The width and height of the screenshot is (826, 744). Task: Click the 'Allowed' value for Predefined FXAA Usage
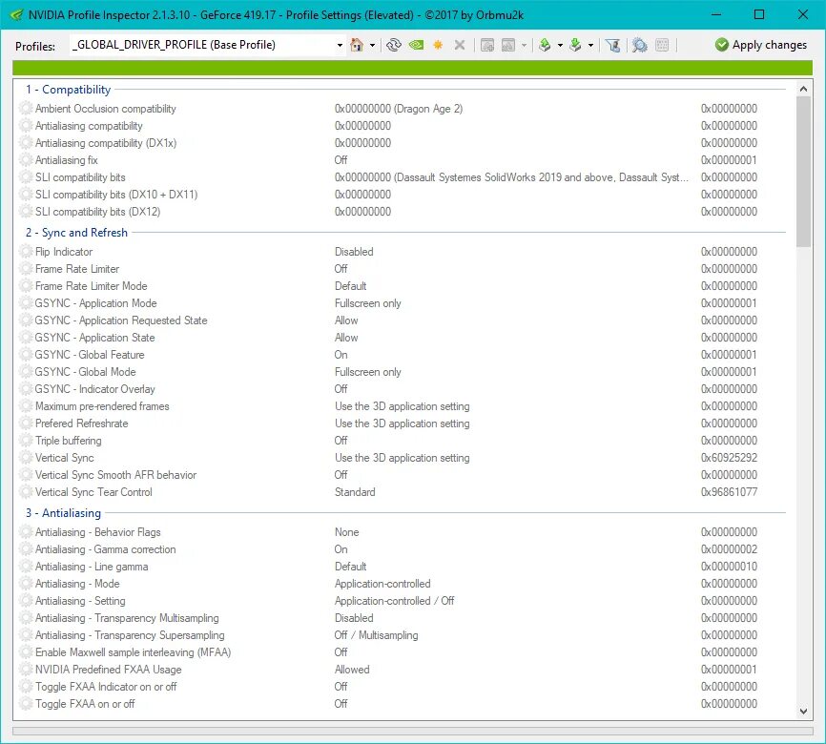352,670
